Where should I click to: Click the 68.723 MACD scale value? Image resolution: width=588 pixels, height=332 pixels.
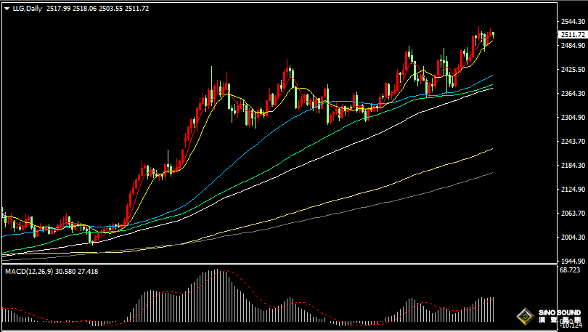click(x=571, y=270)
